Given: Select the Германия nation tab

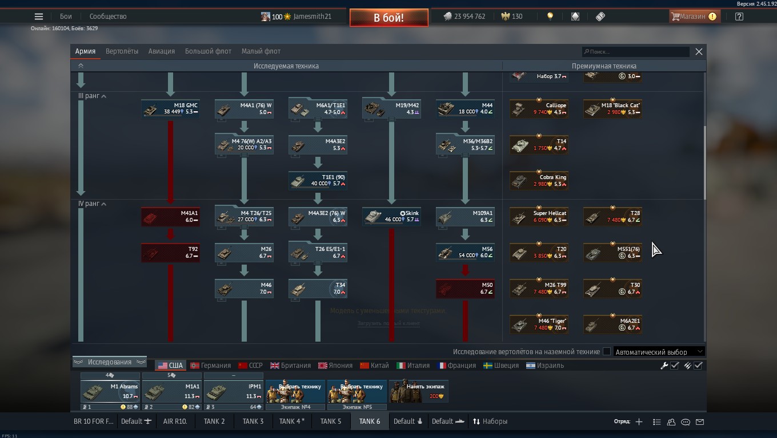Looking at the screenshot, I should [x=210, y=366].
